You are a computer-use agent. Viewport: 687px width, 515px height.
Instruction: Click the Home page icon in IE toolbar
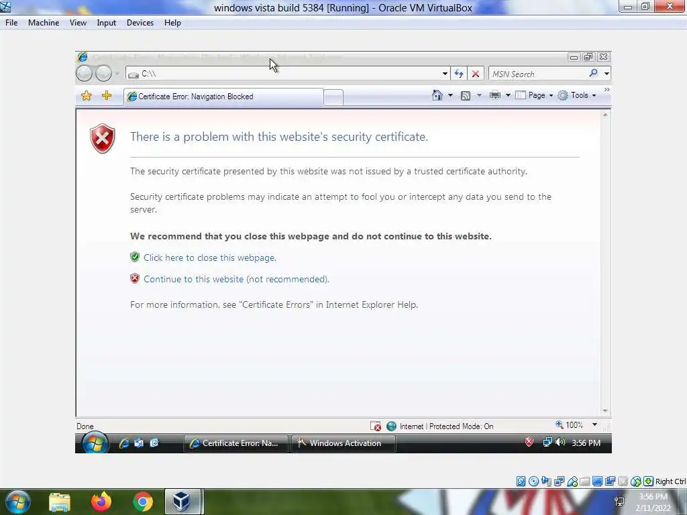tap(437, 95)
